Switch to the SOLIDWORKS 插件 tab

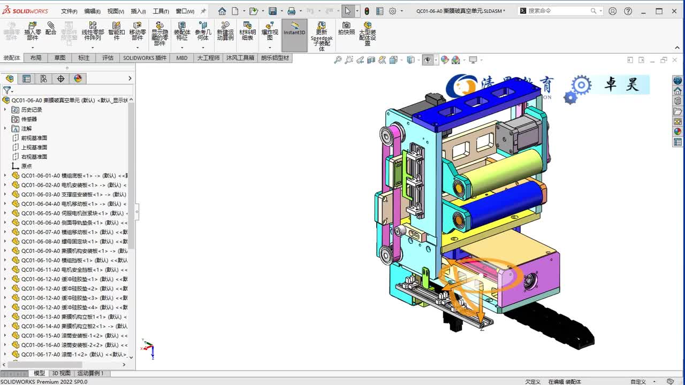coord(145,58)
